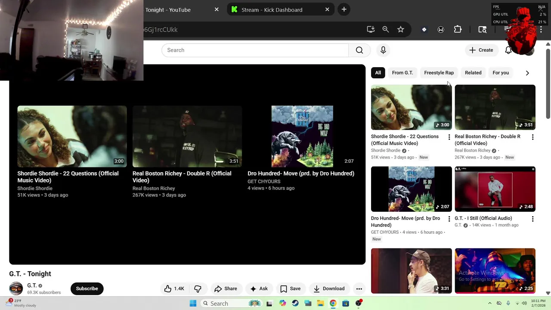Expand filter chips with right chevron
The width and height of the screenshot is (551, 310).
click(527, 73)
